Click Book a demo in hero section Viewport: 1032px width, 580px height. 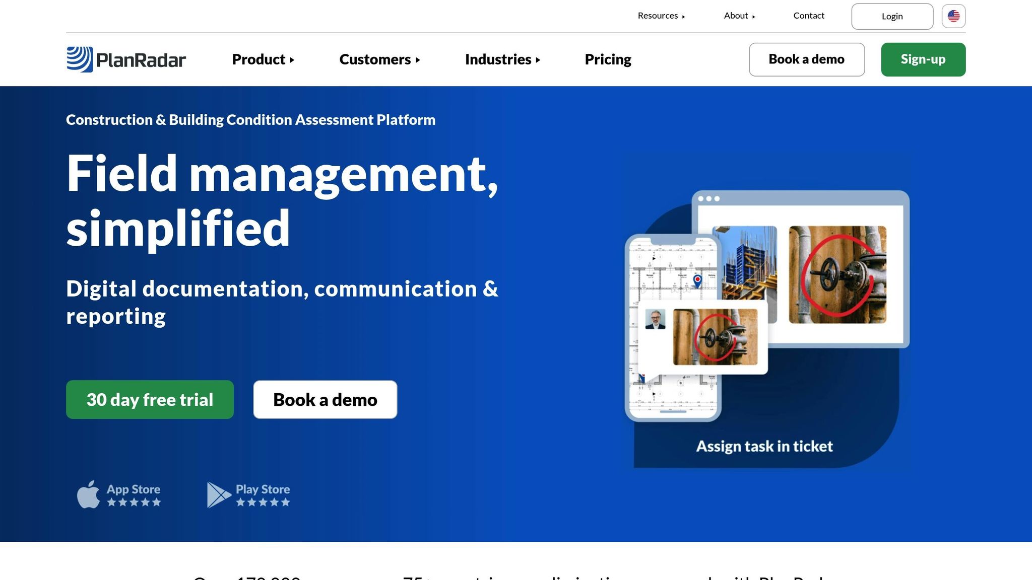click(325, 399)
